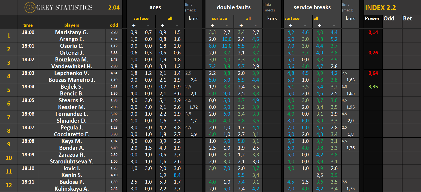421x192 pixels.
Task: Click the 18:06 match time cell
Action: [28, 114]
